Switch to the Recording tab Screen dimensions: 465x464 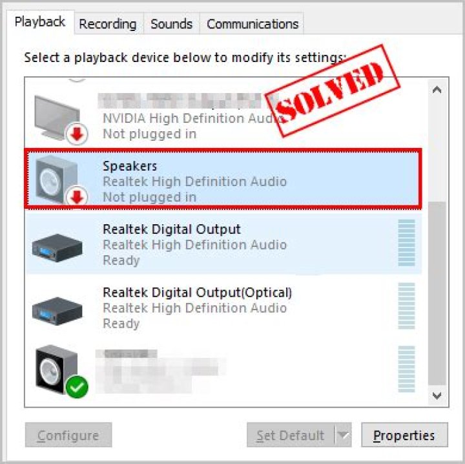[x=108, y=24]
